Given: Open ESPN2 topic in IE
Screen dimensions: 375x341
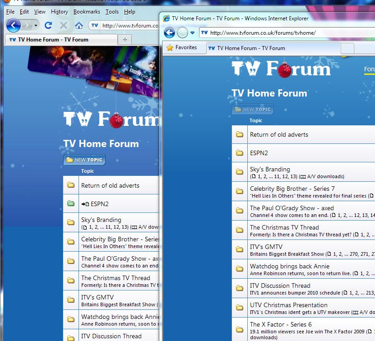Looking at the screenshot, I should click(x=259, y=153).
